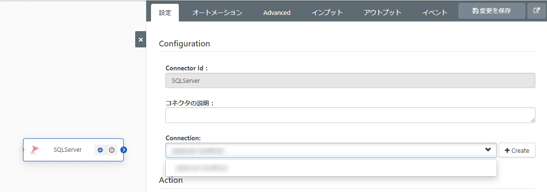The width and height of the screenshot is (547, 192).
Task: Open connector in new window icon
Action: coord(536,11)
